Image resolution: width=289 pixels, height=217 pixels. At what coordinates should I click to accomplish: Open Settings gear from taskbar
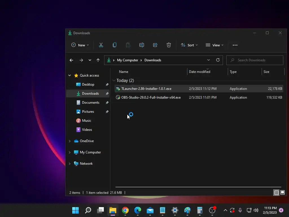point(175,210)
